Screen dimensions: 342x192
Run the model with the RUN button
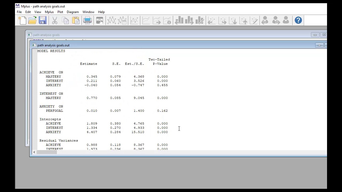99,20
